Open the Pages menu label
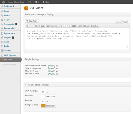The height and width of the screenshot is (114, 133). click(7, 20)
